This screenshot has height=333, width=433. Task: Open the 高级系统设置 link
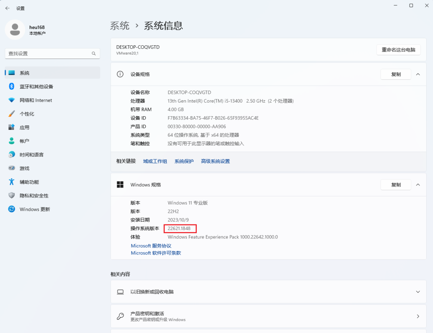(215, 161)
